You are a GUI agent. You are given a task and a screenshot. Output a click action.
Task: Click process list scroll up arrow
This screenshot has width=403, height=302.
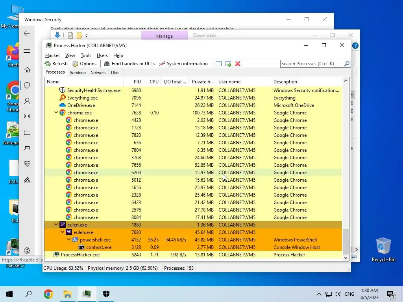point(346,81)
